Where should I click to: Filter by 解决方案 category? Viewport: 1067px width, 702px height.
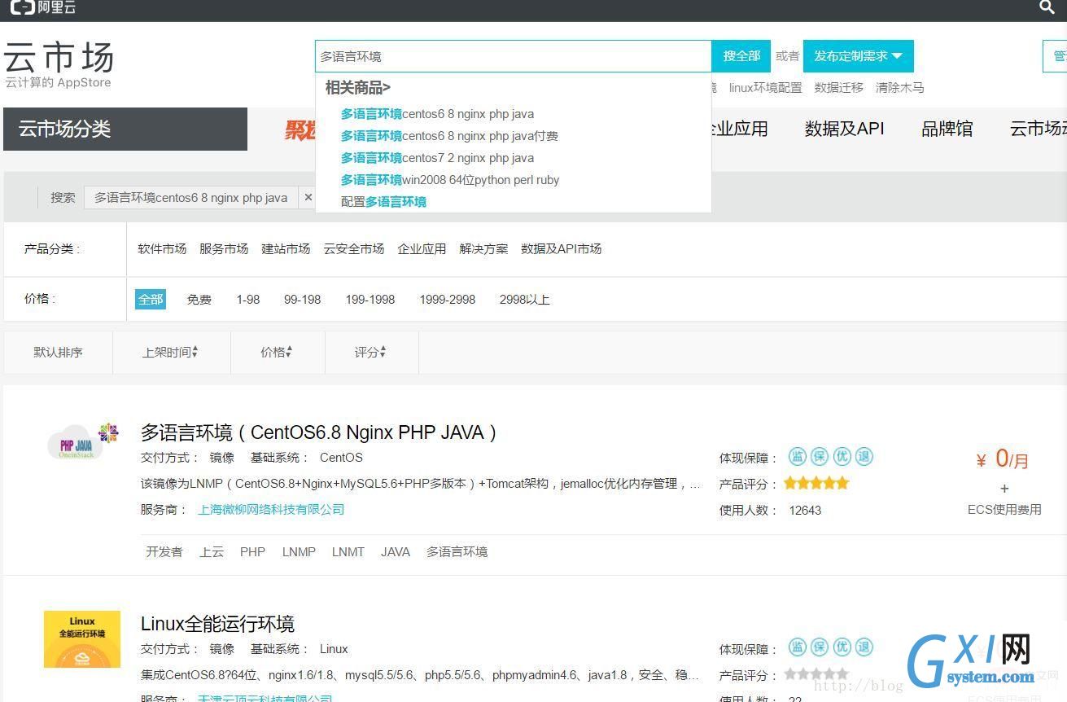483,248
